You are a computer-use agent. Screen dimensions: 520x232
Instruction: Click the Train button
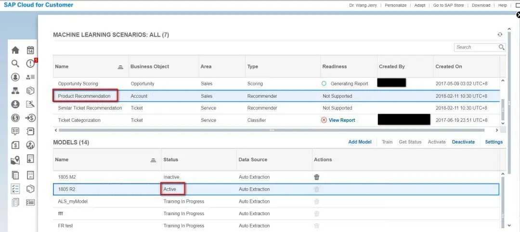coord(387,142)
